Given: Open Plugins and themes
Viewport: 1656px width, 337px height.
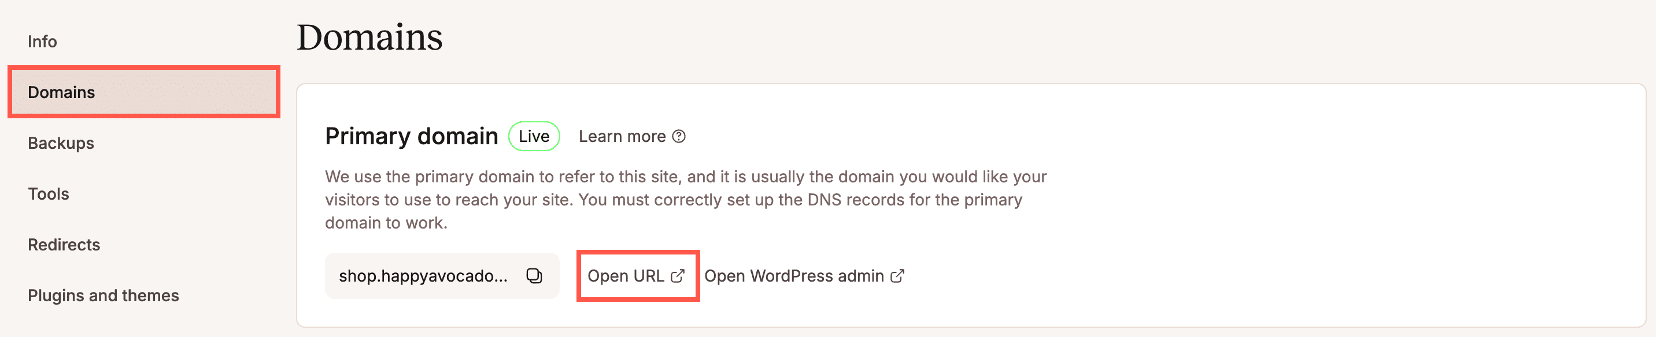Looking at the screenshot, I should pos(103,295).
